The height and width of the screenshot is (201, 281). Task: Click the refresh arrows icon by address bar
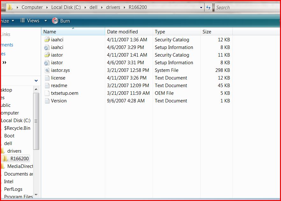[208, 8]
